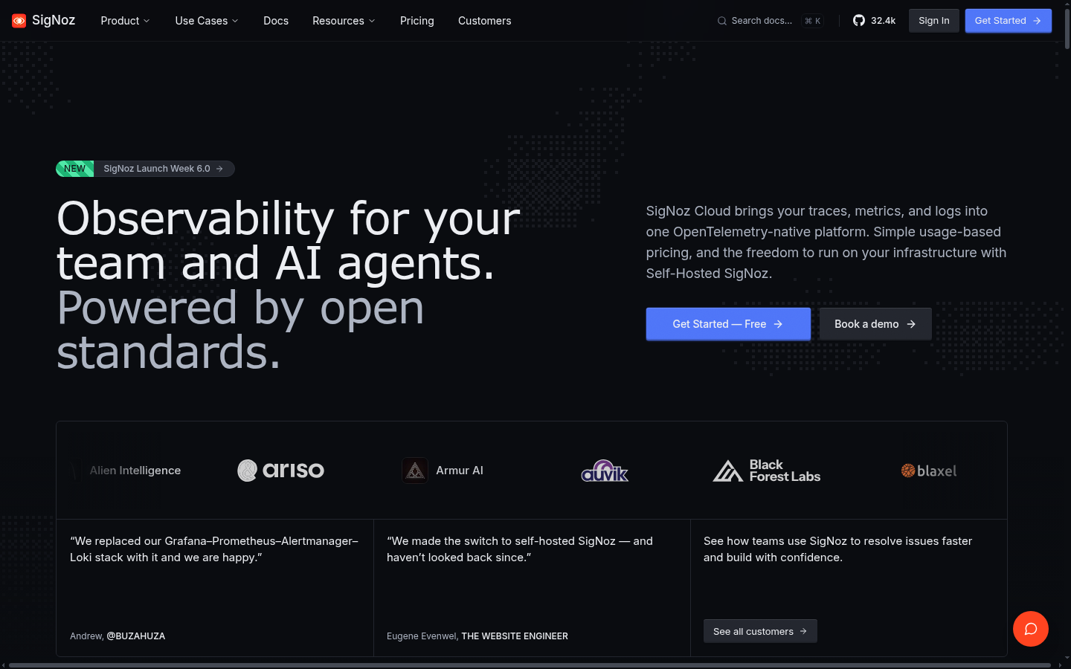Screen dimensions: 1071x669
Task: Click the SigNoz Cloud description paragraph
Action: 826,242
